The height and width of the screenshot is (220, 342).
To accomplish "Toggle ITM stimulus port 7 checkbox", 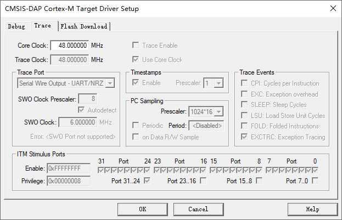I will 269,170.
